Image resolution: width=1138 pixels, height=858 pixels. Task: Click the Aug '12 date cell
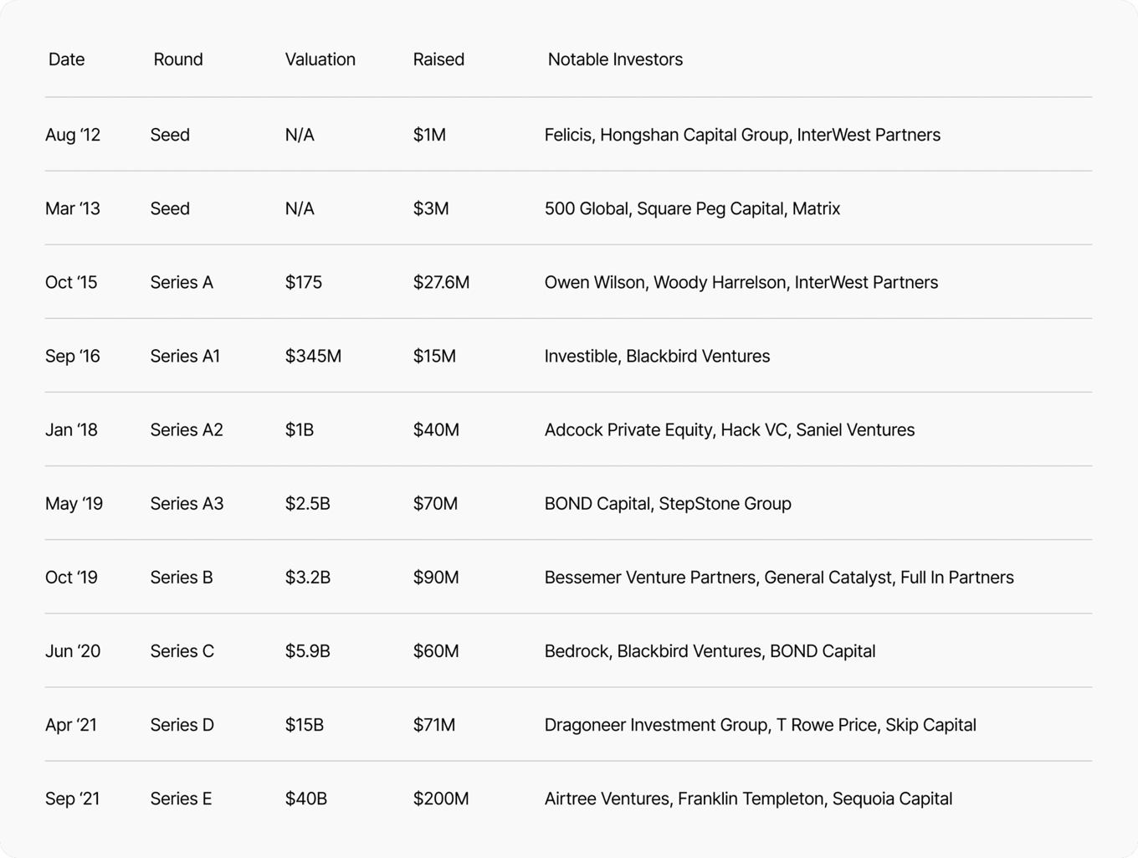(73, 135)
